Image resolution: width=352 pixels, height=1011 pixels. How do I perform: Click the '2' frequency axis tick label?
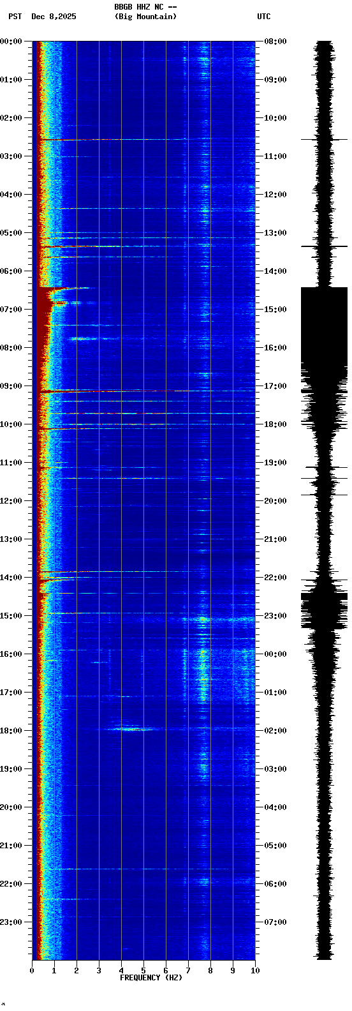pyautogui.click(x=77, y=971)
